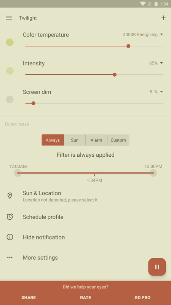171x305 pixels.
Task: Expand the 4000K Energizing dropdown
Action: pyautogui.click(x=143, y=35)
